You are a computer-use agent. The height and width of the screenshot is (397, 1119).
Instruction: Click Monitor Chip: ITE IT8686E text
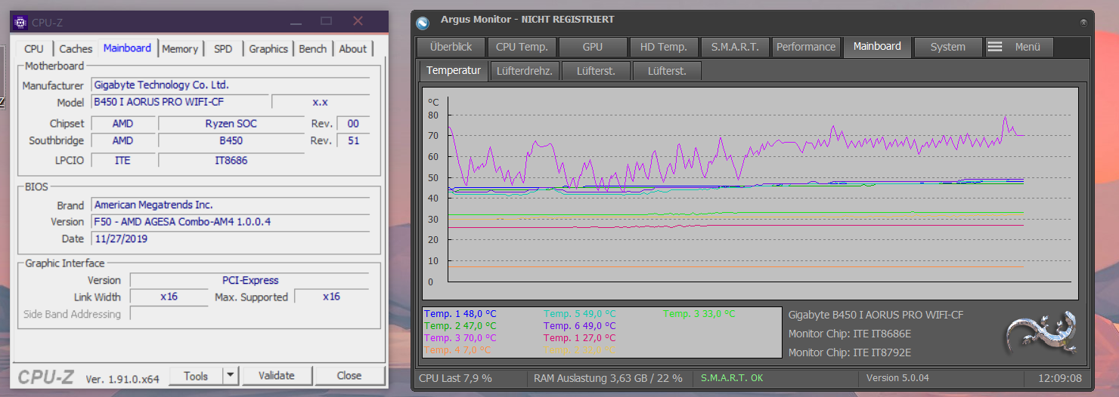[850, 334]
